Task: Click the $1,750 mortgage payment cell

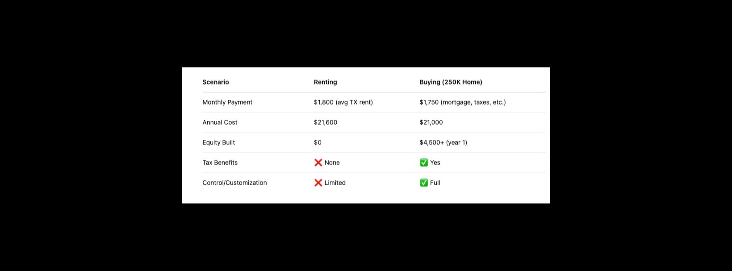Action: coord(462,102)
